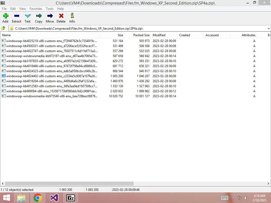Select windowsxp-kb4022747-x86-custom-enu file name
This screenshot has height=203, width=271.
click(52, 51)
